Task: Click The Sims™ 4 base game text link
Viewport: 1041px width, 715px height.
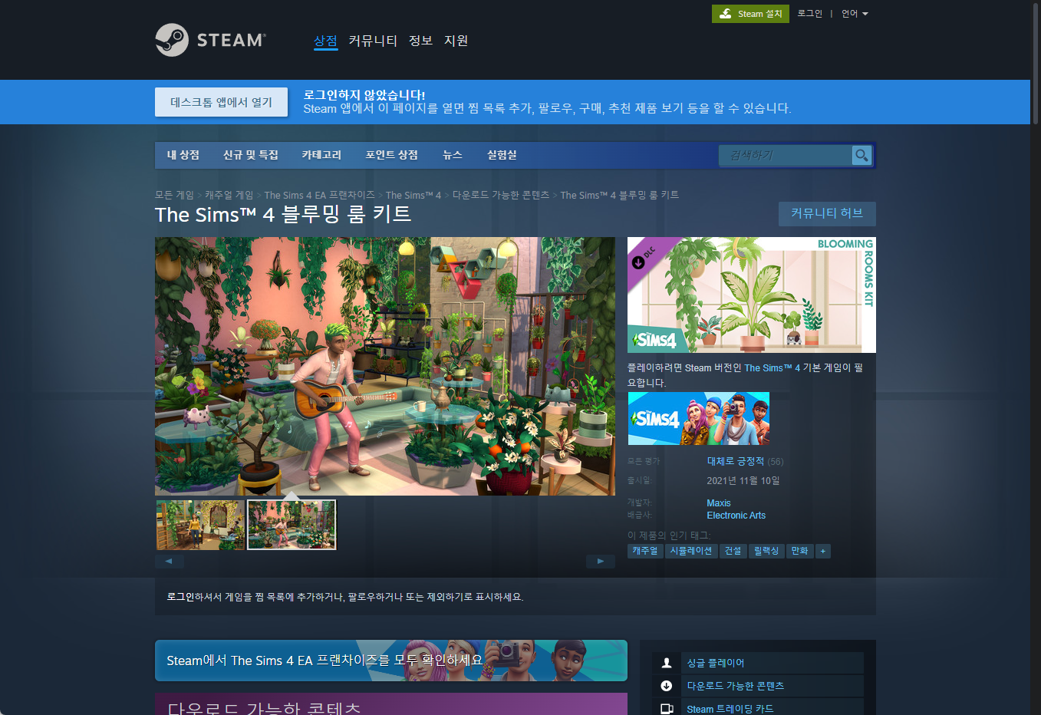Action: [x=772, y=368]
